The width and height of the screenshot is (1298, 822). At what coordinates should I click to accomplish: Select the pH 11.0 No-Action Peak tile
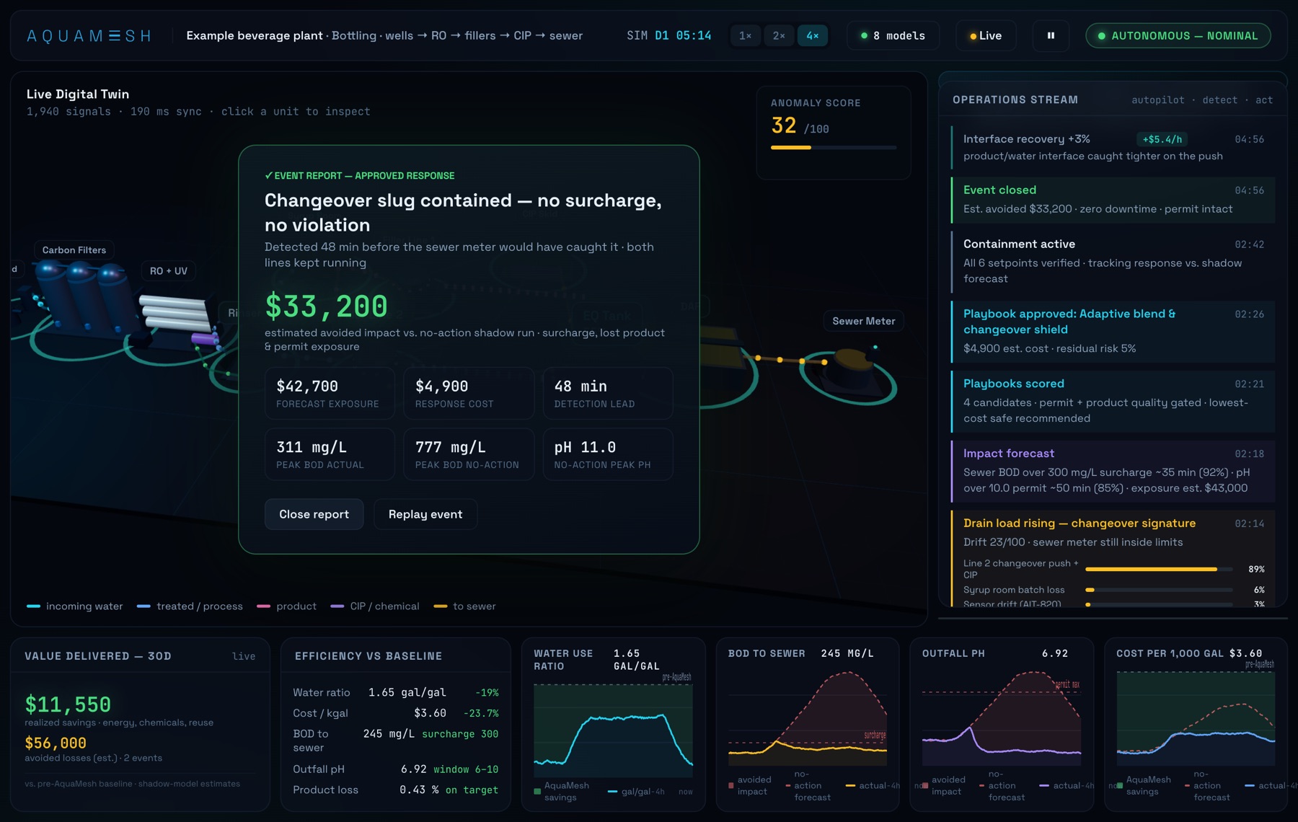point(607,454)
